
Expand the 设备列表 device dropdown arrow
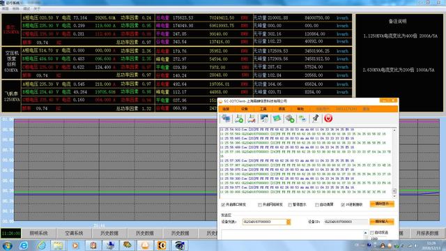click(288, 222)
